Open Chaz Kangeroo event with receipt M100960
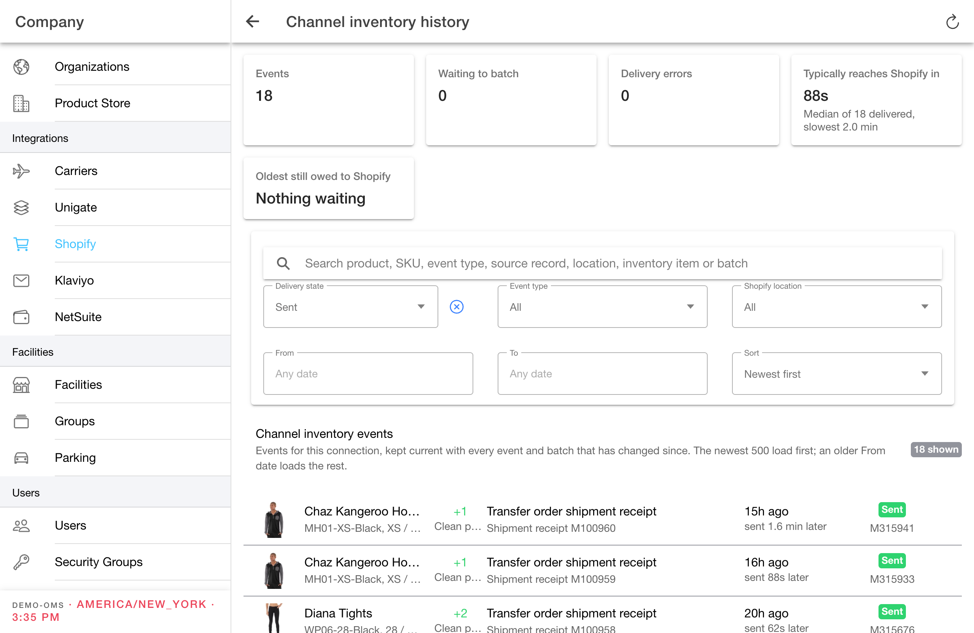This screenshot has height=633, width=974. point(602,520)
